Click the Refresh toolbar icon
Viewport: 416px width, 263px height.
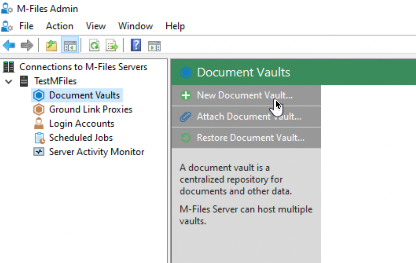[94, 46]
